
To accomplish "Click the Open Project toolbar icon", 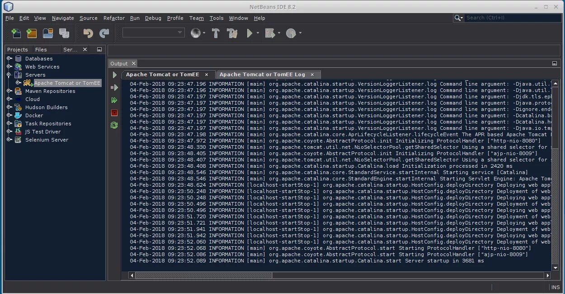I will tap(48, 33).
